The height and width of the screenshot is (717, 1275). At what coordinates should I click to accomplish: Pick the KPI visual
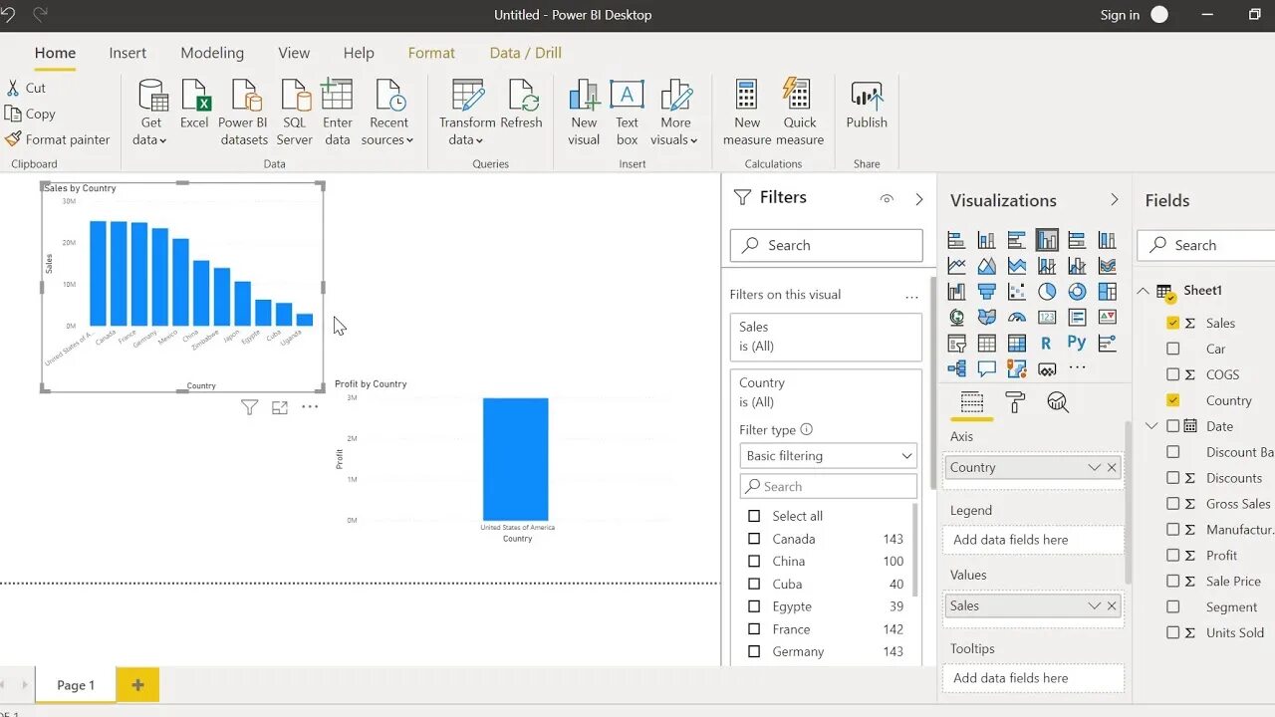tap(1107, 318)
